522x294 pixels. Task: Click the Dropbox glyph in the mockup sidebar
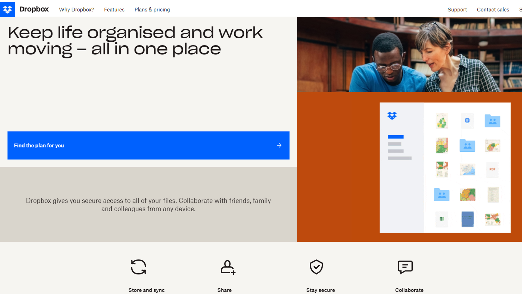(392, 116)
